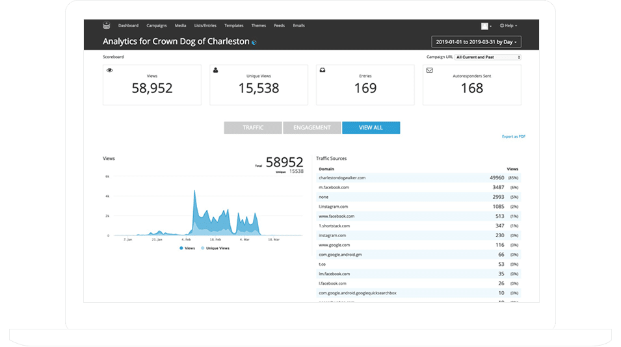Open the Campaigns menu item

click(x=157, y=26)
